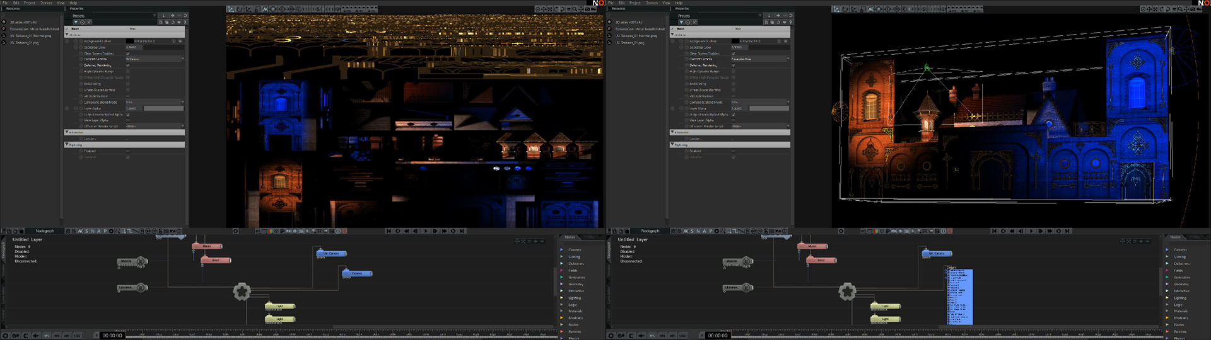Toggle Deferred Rendering checkbox, right window
The width and height of the screenshot is (1211, 340).
(x=734, y=65)
